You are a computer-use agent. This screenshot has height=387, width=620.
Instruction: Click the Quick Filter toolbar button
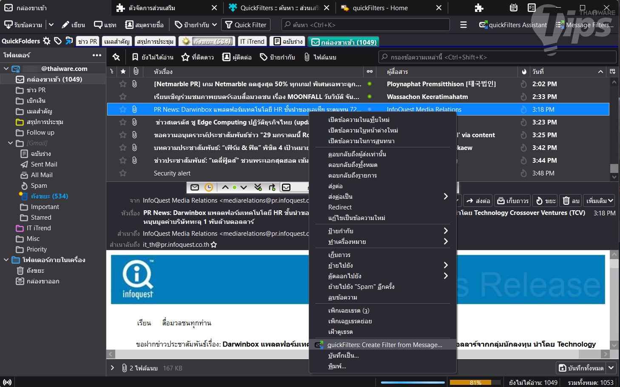tap(246, 25)
